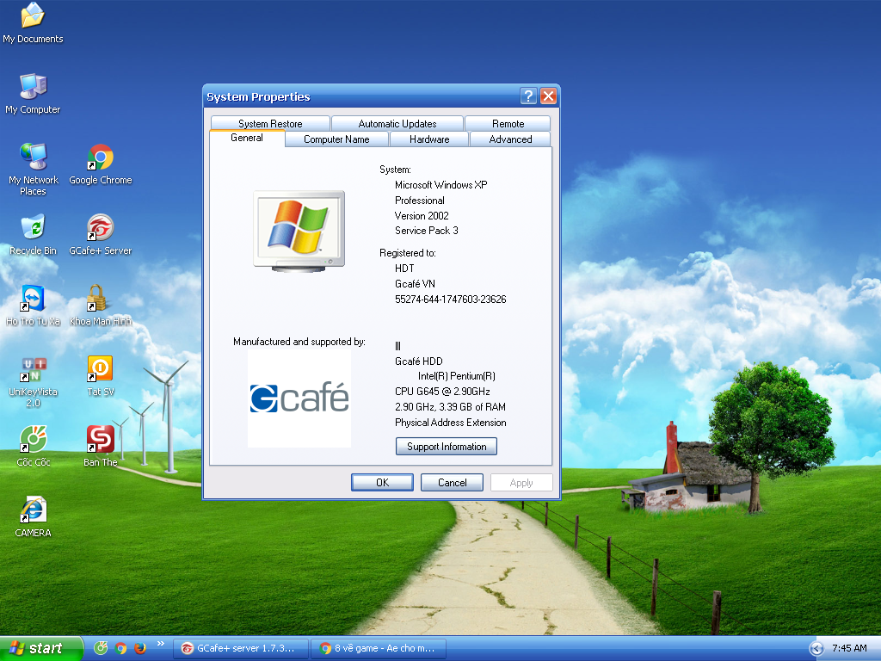
Task: Click the 'CPU G645 @ 2.90GHz' line
Action: click(442, 392)
